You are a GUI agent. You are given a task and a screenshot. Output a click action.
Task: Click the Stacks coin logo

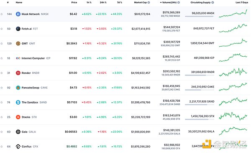[x=18, y=117]
